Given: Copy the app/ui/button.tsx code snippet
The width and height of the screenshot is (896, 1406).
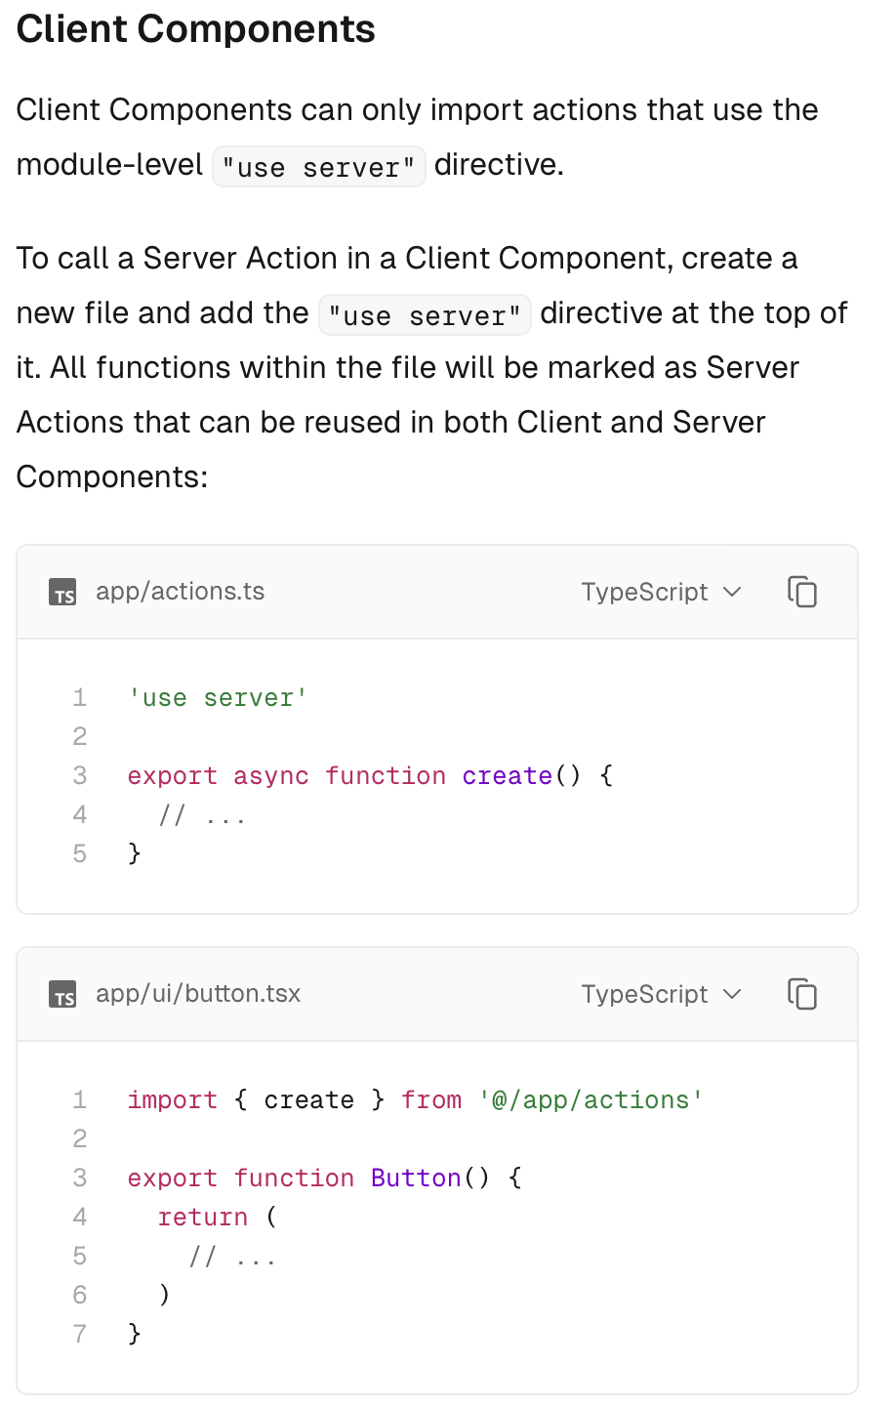Looking at the screenshot, I should (x=801, y=994).
